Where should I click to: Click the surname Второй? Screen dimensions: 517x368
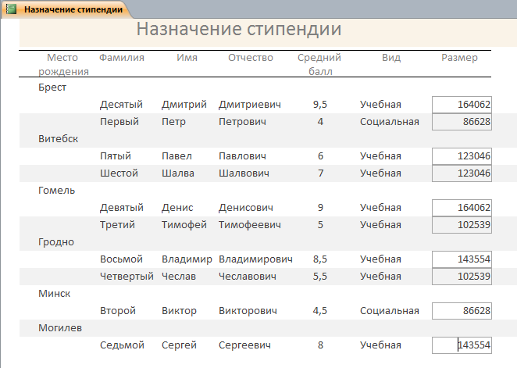pos(118,311)
